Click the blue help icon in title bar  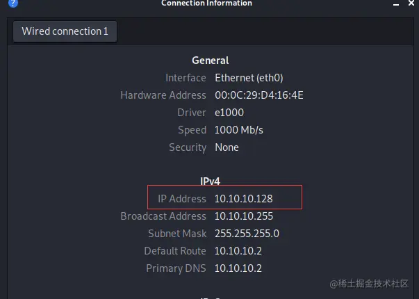point(13,3)
